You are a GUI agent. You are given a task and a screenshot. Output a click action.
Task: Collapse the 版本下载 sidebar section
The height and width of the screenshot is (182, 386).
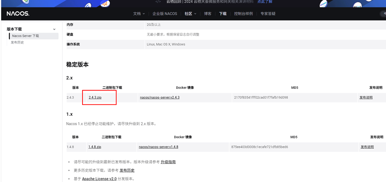click(x=54, y=29)
